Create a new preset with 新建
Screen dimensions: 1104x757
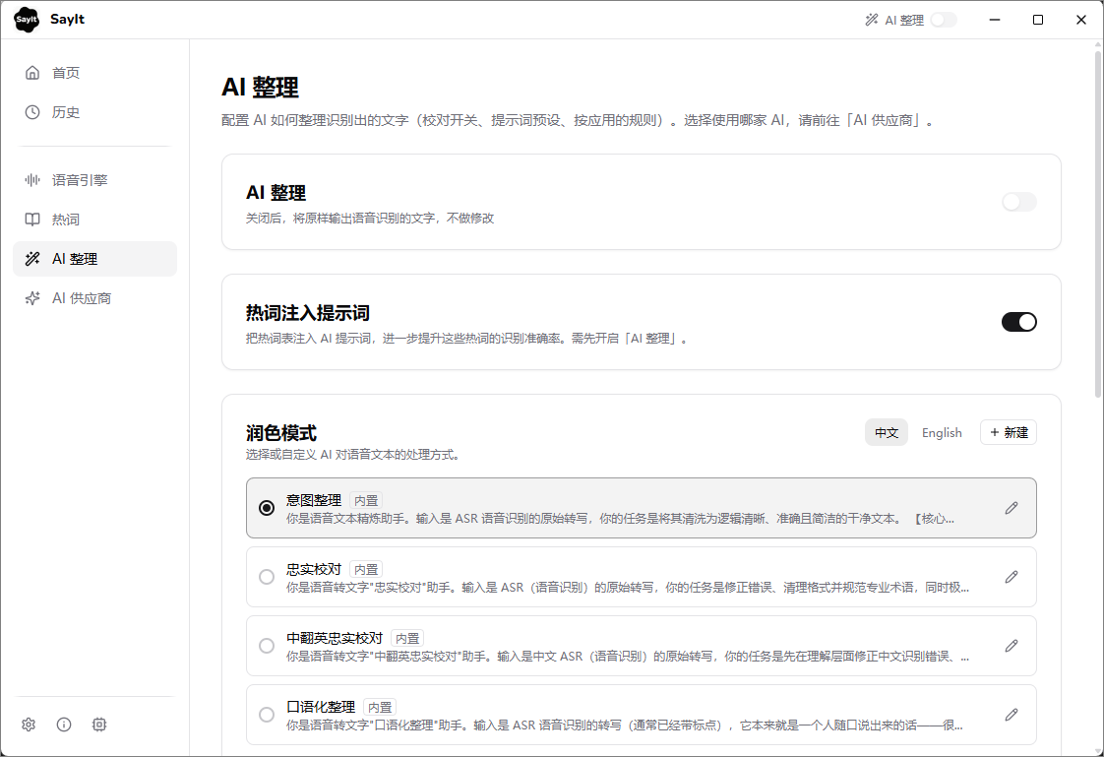click(x=1009, y=432)
